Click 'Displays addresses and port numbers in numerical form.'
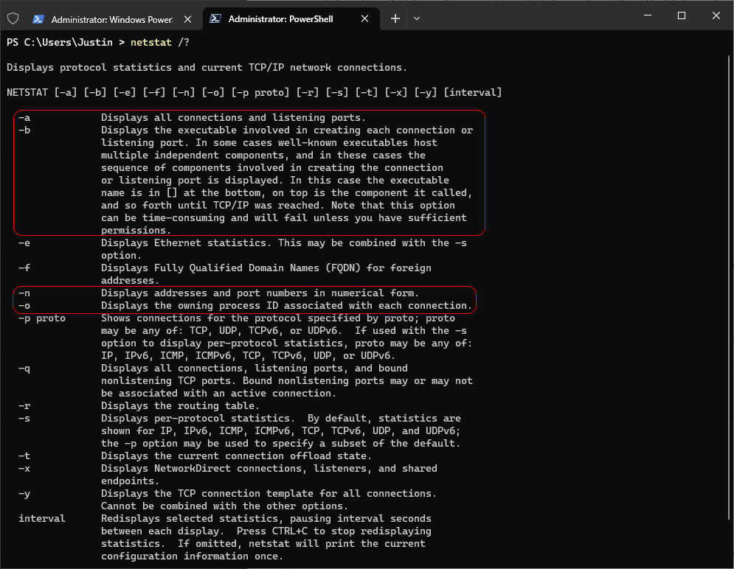The width and height of the screenshot is (734, 569). [260, 293]
